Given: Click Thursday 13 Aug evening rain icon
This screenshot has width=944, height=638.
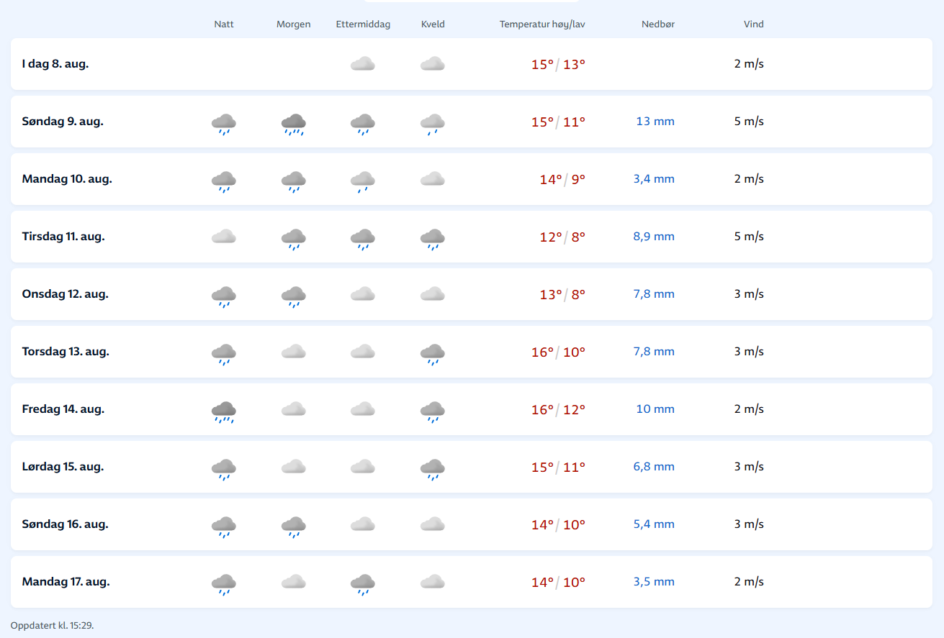Looking at the screenshot, I should click(433, 354).
